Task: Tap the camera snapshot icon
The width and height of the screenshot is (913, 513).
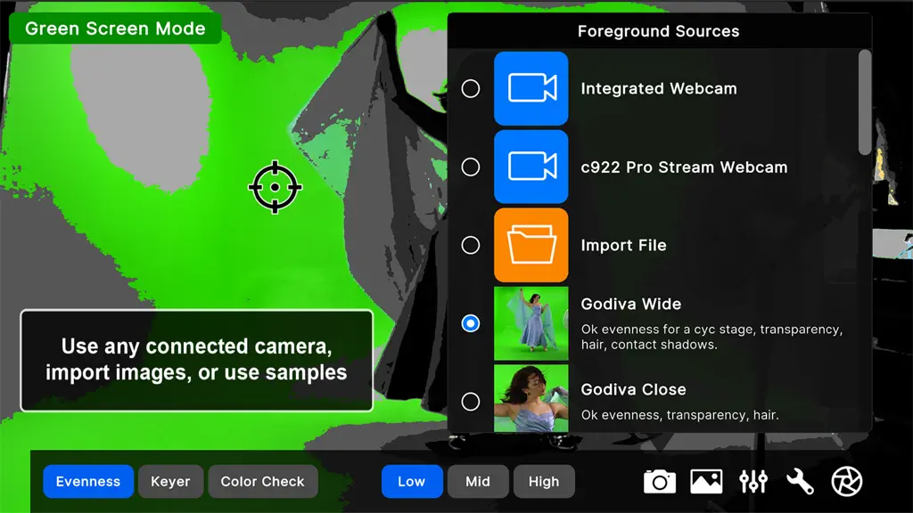Action: click(x=659, y=482)
